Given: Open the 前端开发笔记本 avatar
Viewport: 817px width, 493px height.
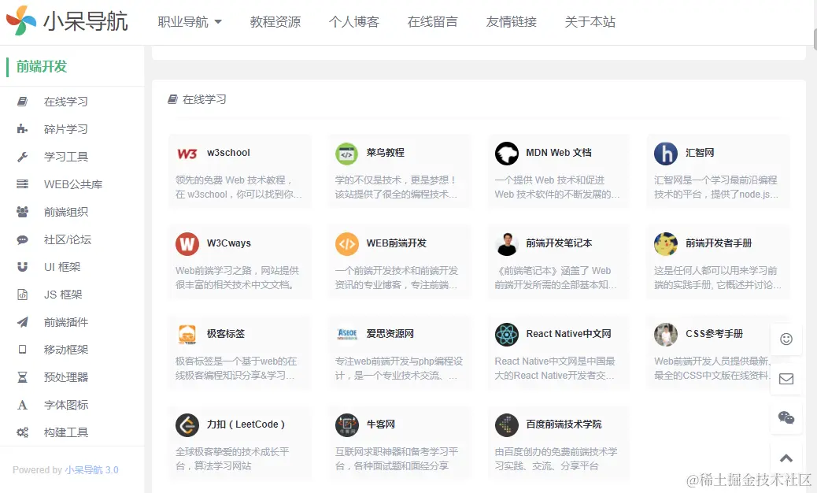Looking at the screenshot, I should pyautogui.click(x=506, y=244).
